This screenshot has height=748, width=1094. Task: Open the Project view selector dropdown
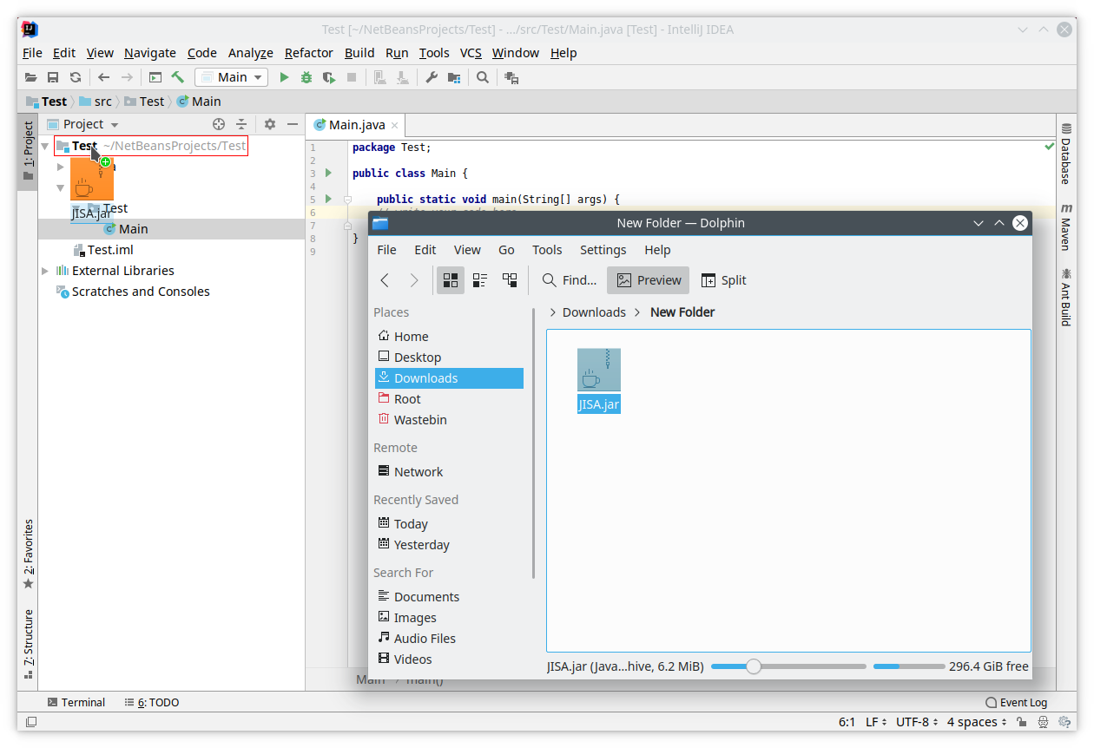click(84, 124)
